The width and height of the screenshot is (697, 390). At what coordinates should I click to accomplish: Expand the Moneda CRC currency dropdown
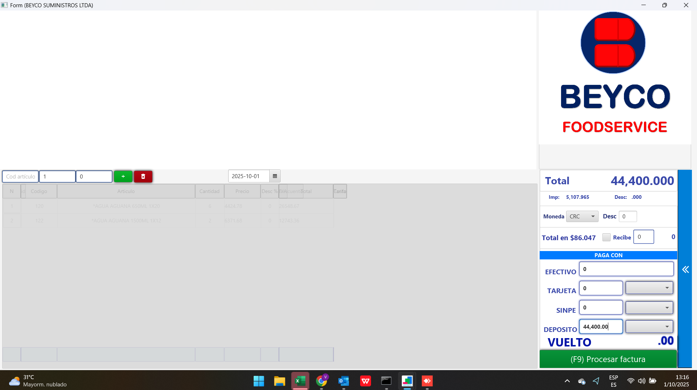point(582,217)
